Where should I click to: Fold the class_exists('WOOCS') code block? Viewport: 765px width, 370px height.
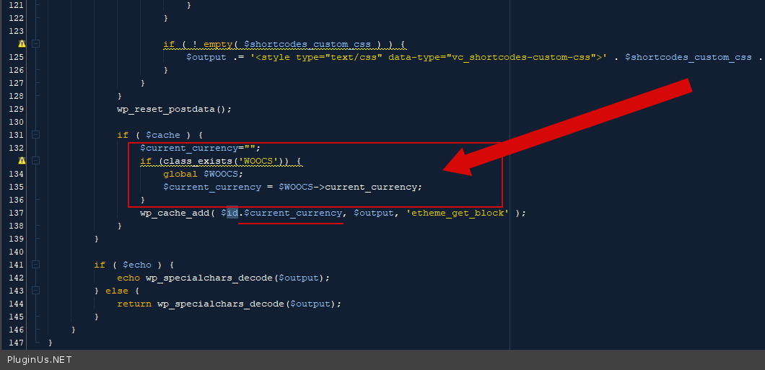click(x=35, y=161)
